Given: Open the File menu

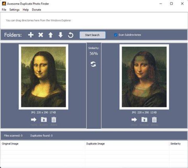Looking at the screenshot, I should pyautogui.click(x=4, y=10).
